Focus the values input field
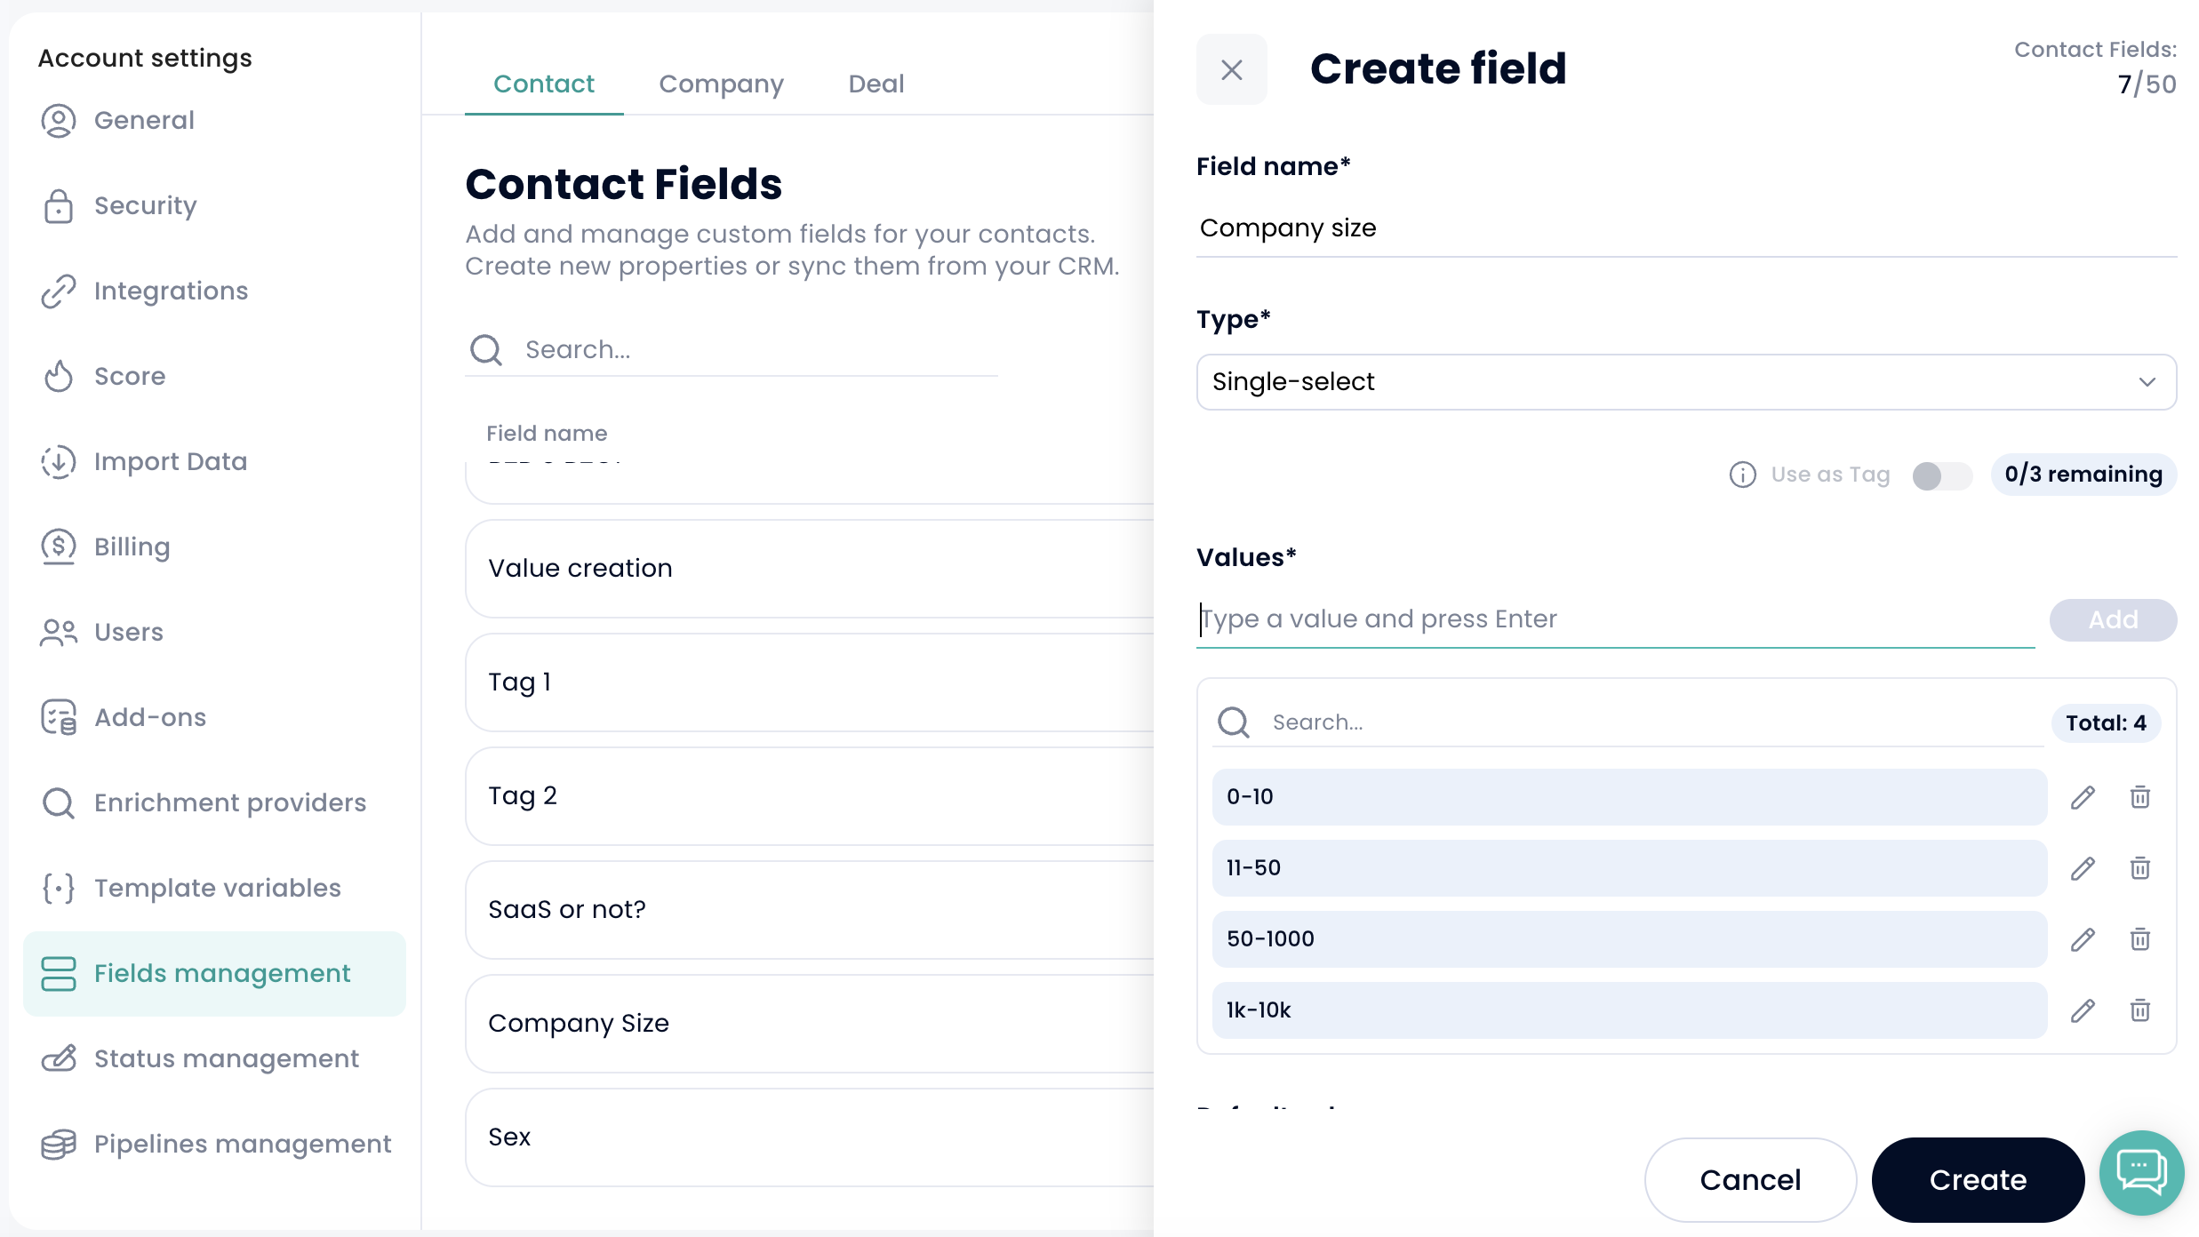2199x1237 pixels. [x=1614, y=619]
